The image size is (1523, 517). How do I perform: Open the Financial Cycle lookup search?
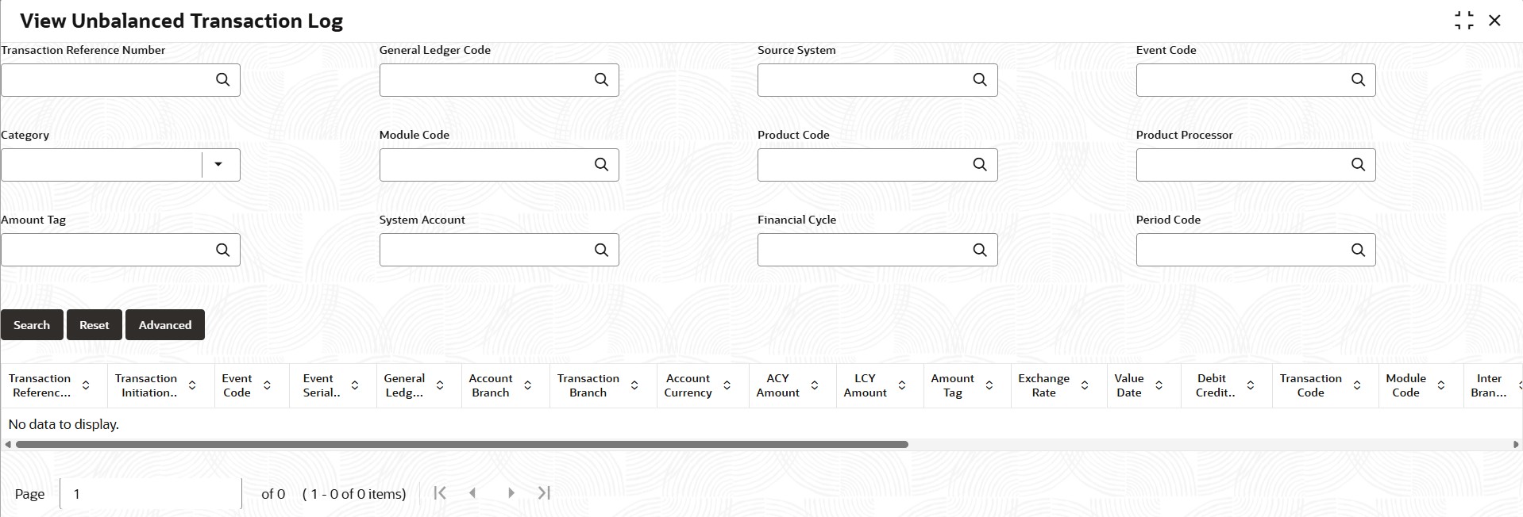980,249
